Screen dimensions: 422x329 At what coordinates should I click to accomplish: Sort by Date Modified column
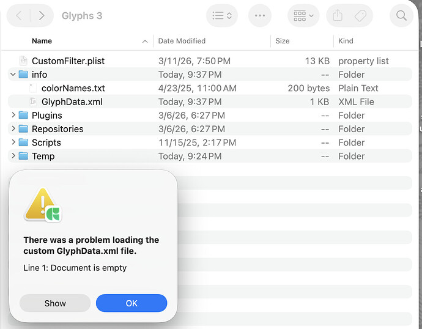(182, 41)
